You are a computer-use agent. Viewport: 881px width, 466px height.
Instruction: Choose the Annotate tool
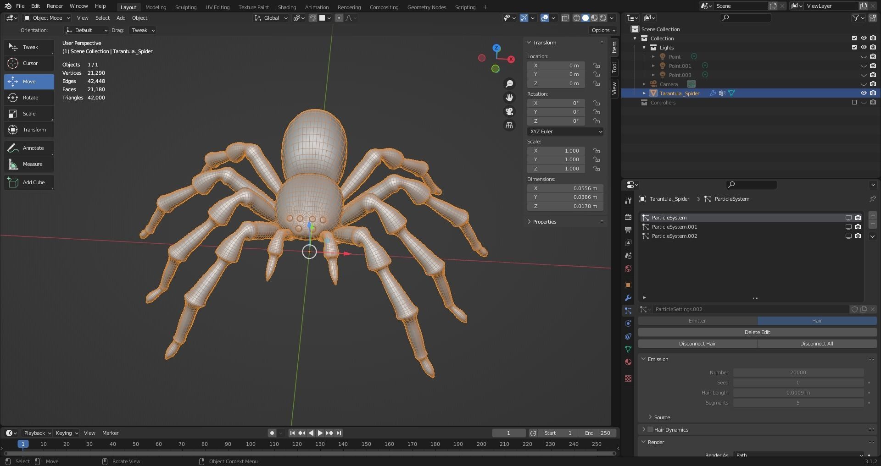click(29, 148)
